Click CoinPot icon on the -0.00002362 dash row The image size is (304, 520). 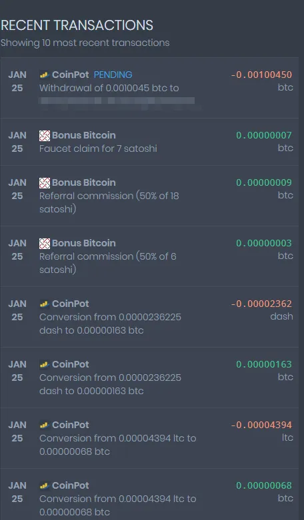click(x=45, y=304)
